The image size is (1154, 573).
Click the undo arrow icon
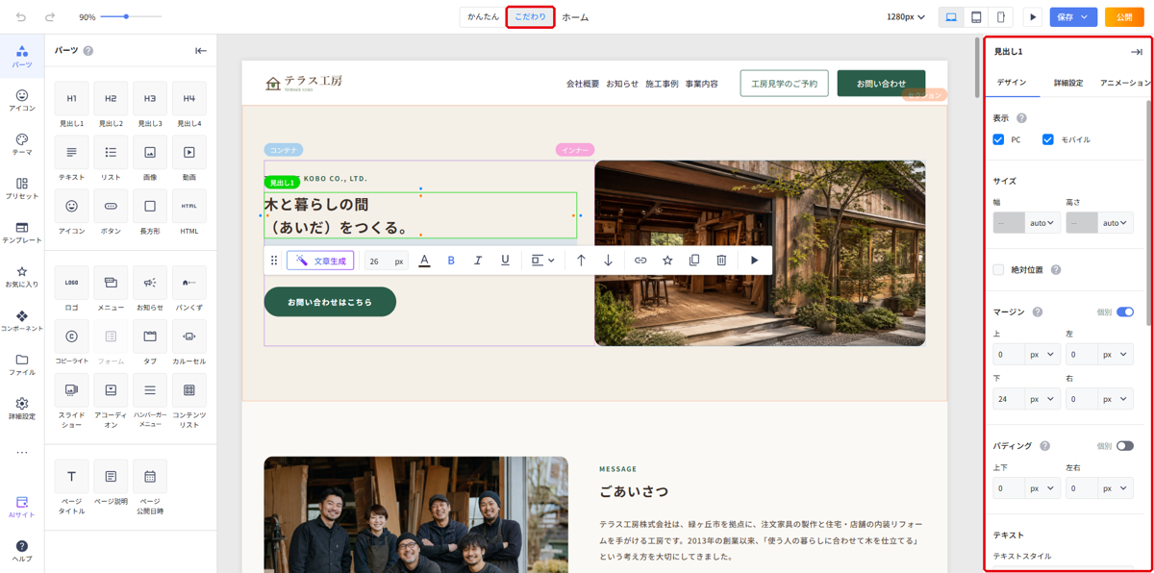tap(21, 17)
